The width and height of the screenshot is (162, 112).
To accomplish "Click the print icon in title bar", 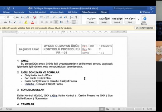I will [x=8, y=8].
